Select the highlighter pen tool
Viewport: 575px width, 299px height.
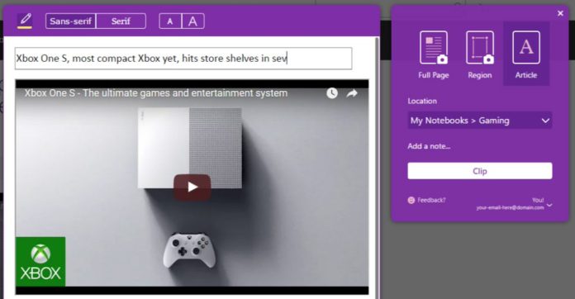coord(25,21)
